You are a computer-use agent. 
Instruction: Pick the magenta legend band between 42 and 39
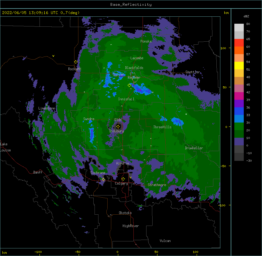(x=239, y=96)
